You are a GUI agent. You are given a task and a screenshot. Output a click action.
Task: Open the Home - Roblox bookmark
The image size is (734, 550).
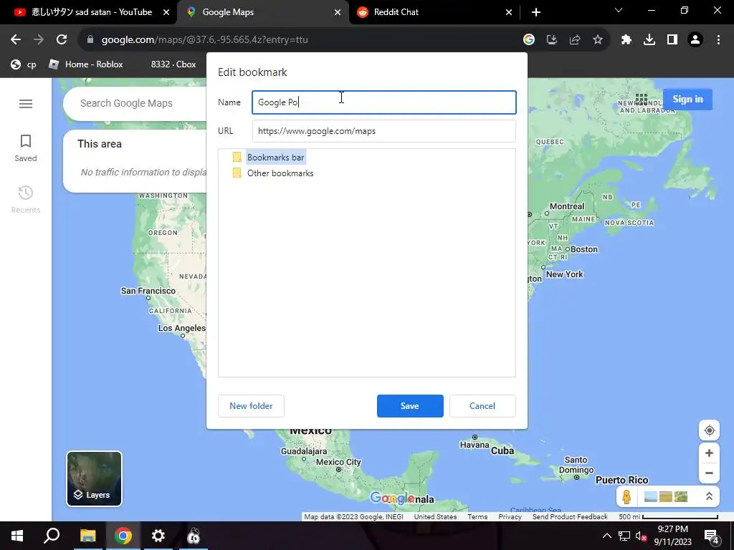[86, 64]
